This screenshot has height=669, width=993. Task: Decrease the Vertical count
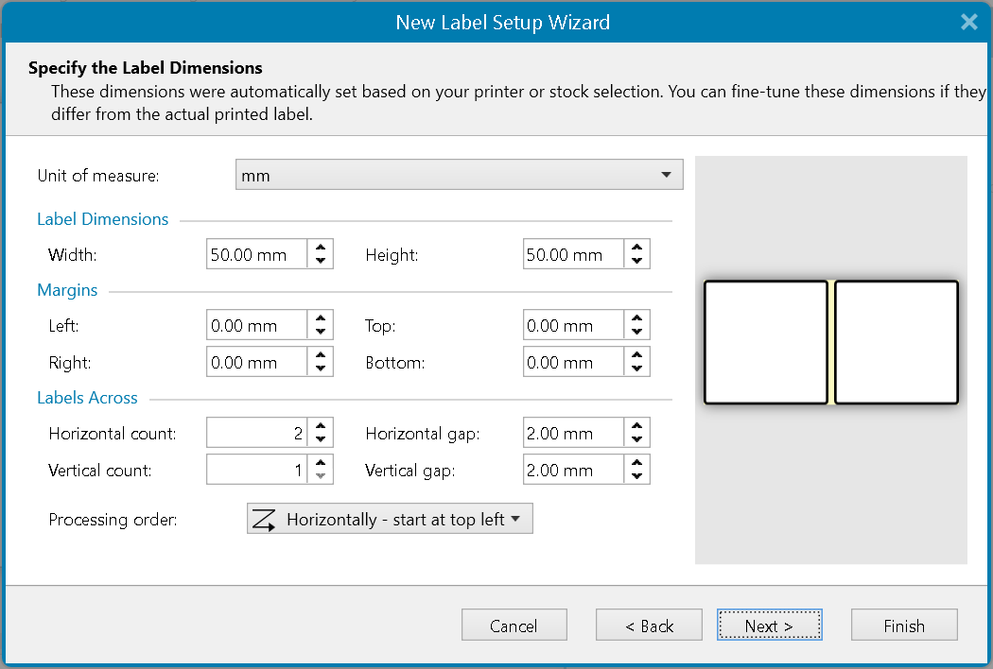point(321,474)
